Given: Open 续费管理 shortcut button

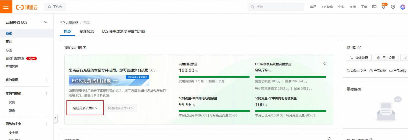Looking at the screenshot, I should [359, 58].
